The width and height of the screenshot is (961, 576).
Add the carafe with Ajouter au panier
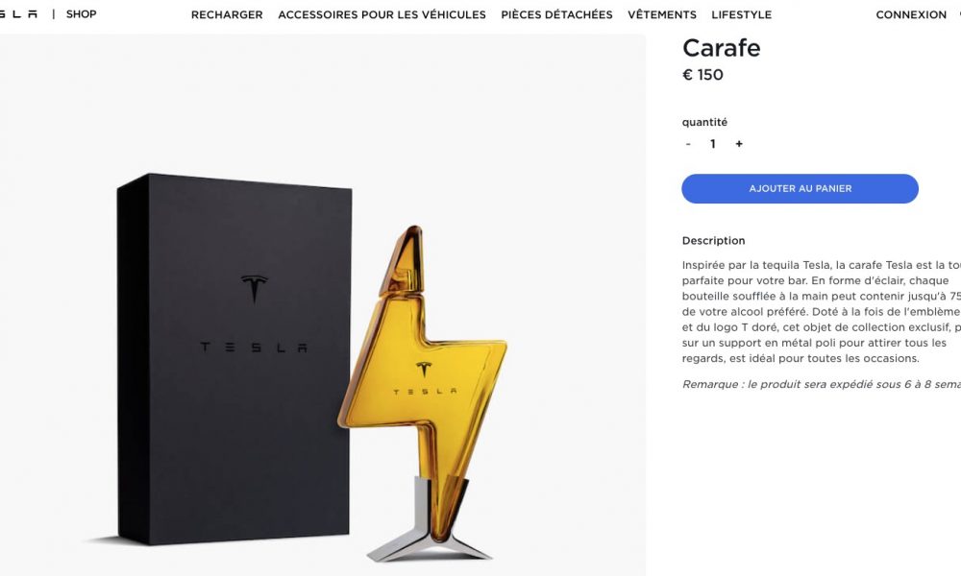pyautogui.click(x=800, y=188)
